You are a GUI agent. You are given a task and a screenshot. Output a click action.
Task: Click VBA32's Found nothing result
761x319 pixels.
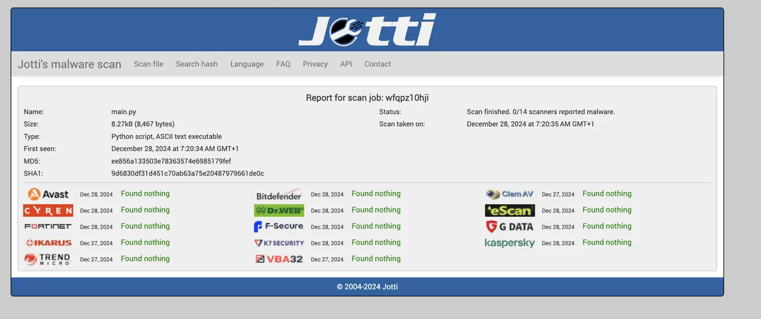click(x=376, y=258)
